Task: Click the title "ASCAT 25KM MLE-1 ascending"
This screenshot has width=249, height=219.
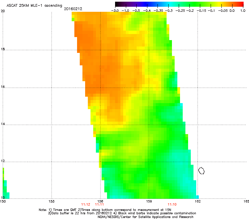Action: (34, 6)
